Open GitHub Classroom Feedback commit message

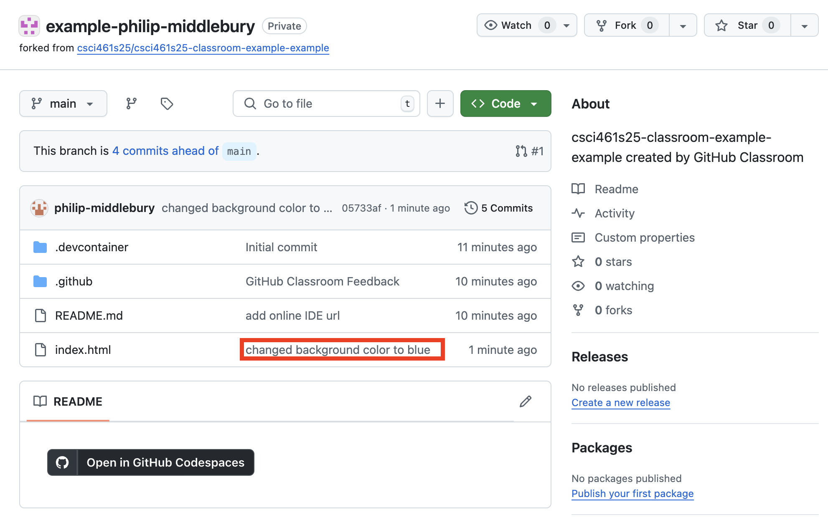[323, 281]
